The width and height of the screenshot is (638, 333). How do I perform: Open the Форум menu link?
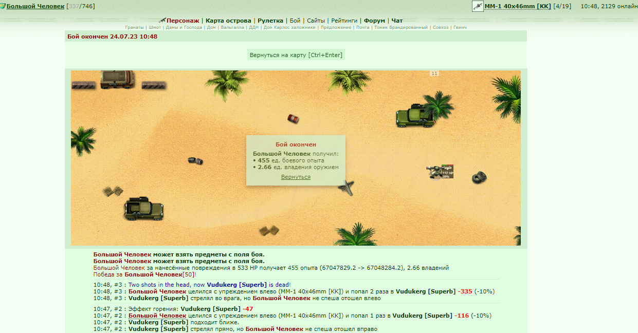coord(374,21)
